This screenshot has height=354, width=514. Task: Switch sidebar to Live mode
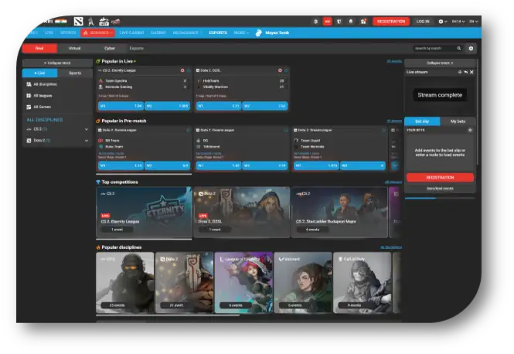click(x=39, y=73)
